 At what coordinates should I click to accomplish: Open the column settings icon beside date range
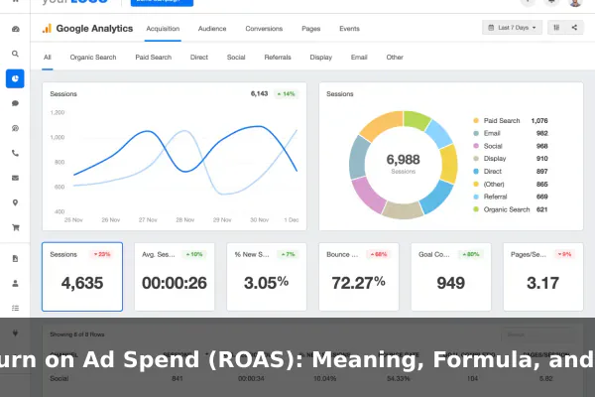click(556, 28)
